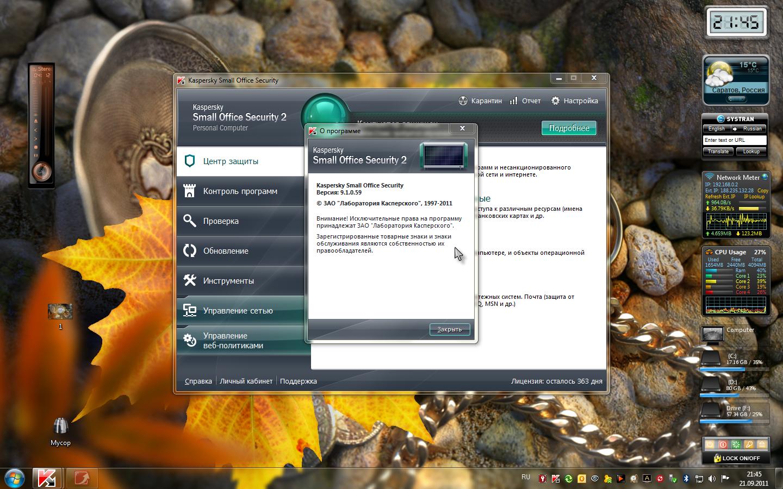Switch to the Проверка tab
Image resolution: width=783 pixels, height=489 pixels.
coord(240,221)
